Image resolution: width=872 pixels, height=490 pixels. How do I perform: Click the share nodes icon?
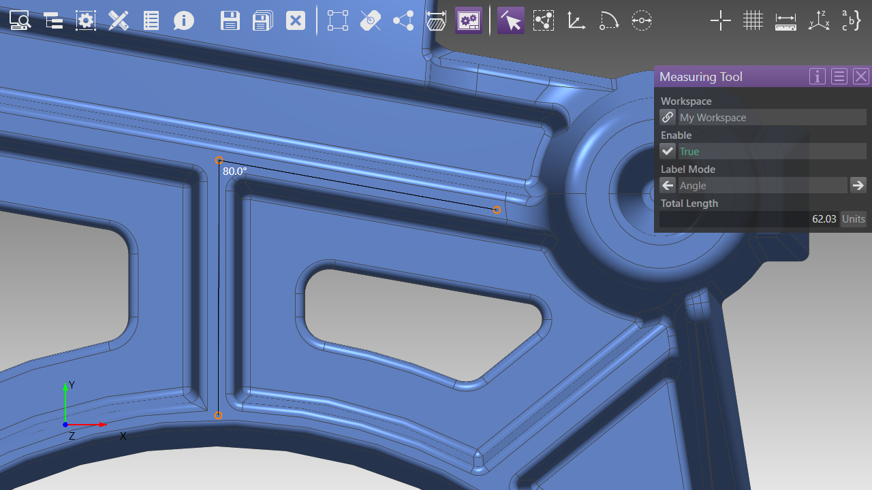(403, 20)
